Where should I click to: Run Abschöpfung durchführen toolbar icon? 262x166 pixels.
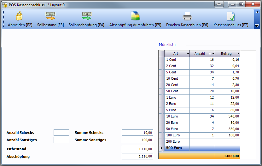pos(135,16)
